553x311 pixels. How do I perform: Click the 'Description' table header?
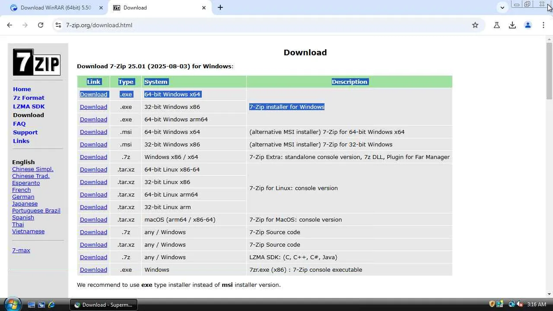tap(350, 82)
